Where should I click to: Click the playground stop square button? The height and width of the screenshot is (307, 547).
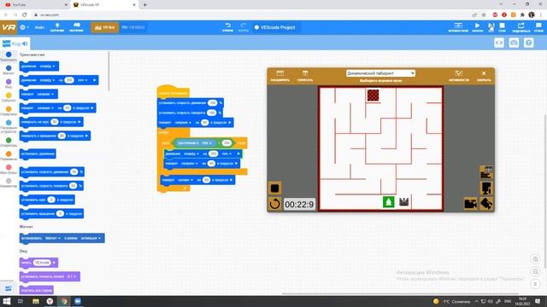(x=274, y=188)
